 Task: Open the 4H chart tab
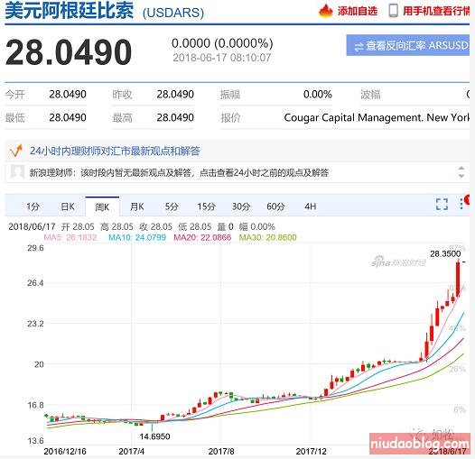[x=311, y=207]
